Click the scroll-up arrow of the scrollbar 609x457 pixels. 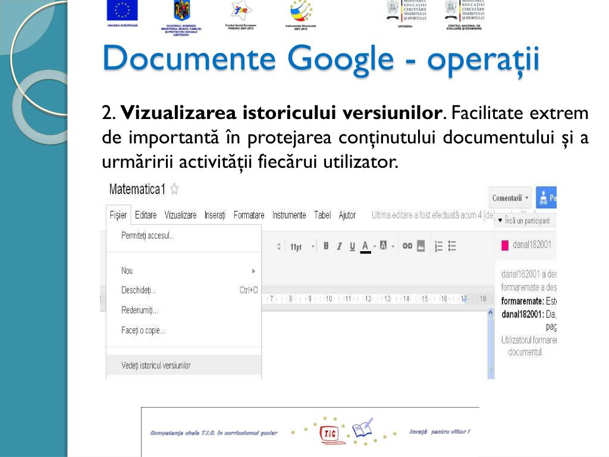coord(491,312)
